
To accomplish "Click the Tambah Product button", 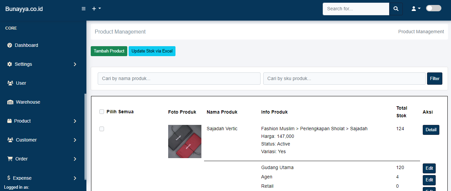I will pyautogui.click(x=109, y=51).
